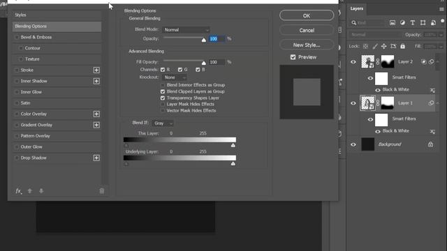Hide Smart Filters eye under Layer 2
Screen dimensions: 447x251
click(370, 78)
